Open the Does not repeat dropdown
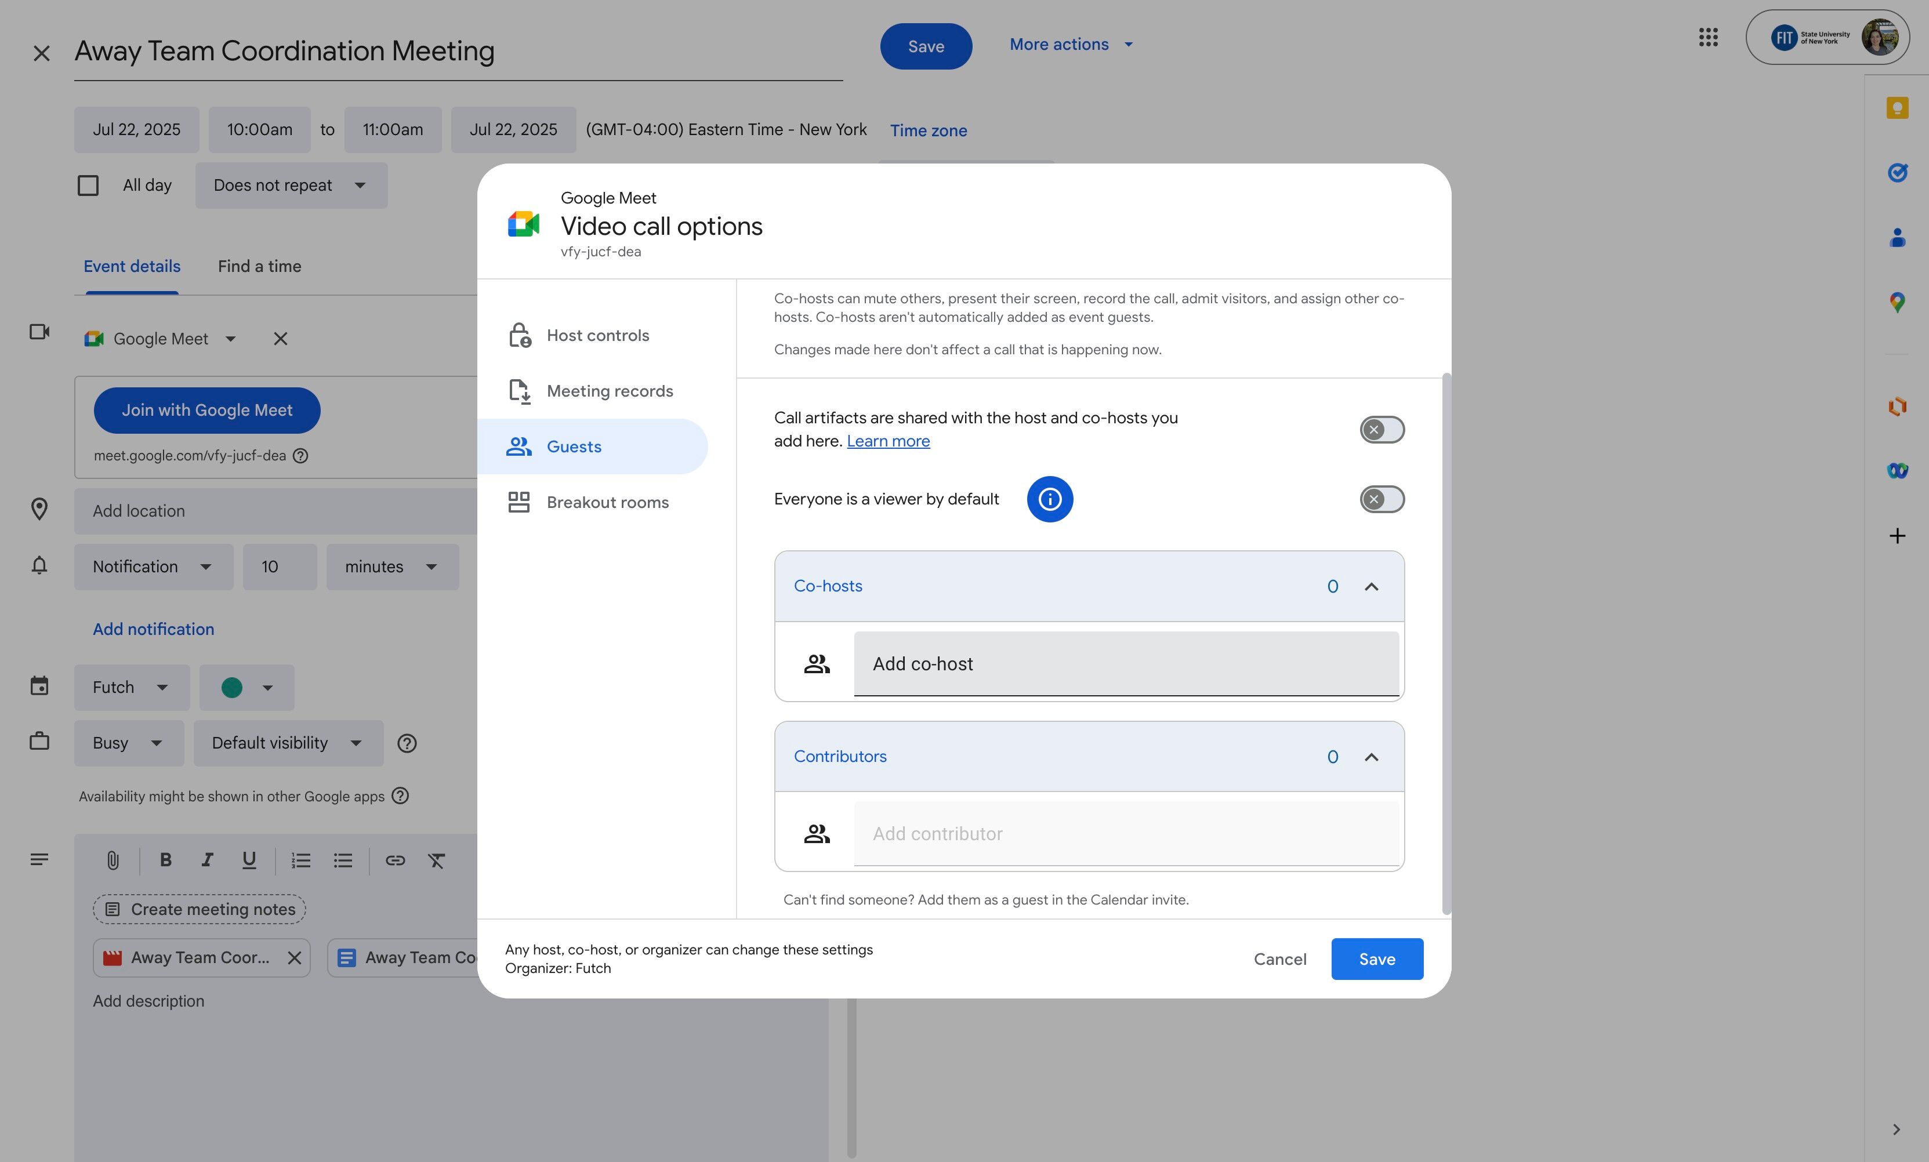Viewport: 1929px width, 1162px height. click(291, 186)
